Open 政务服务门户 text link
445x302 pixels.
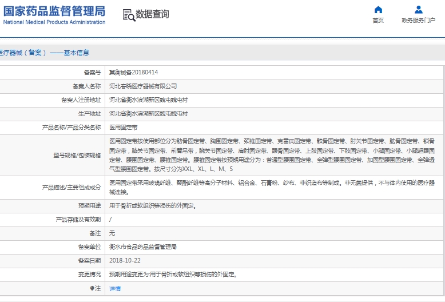(x=418, y=21)
